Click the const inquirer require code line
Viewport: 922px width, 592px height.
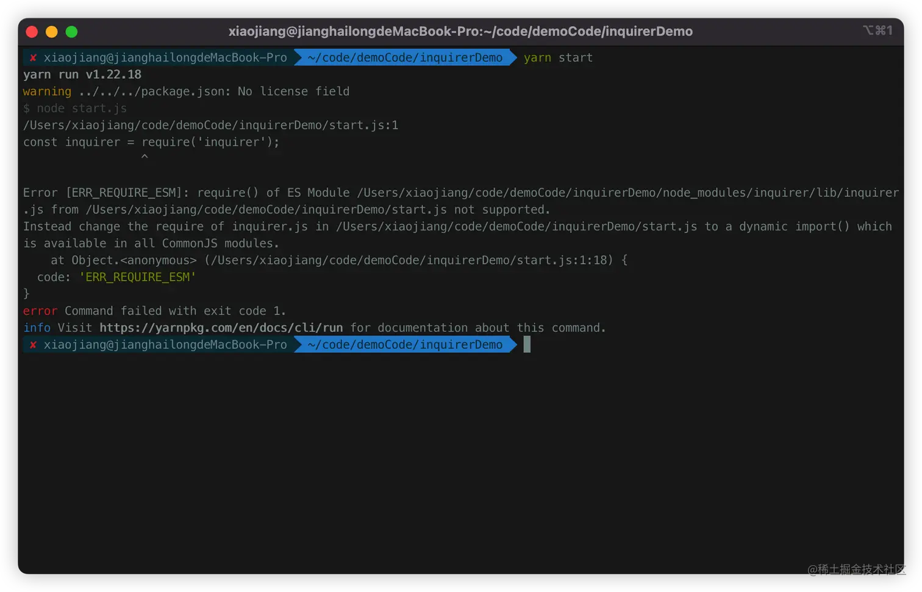click(x=151, y=142)
